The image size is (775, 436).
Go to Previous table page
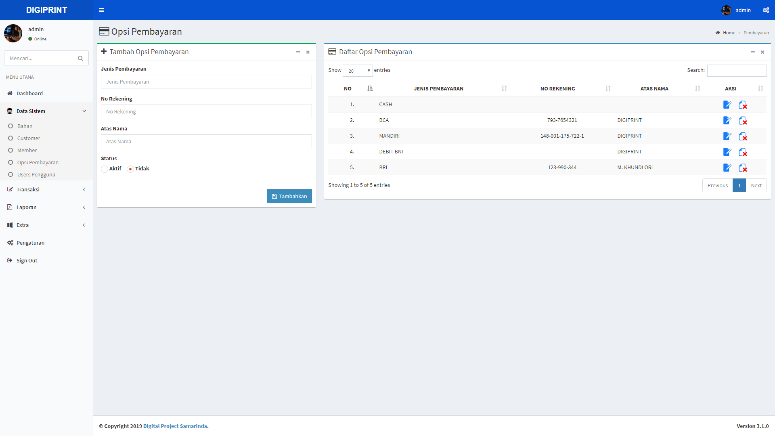coord(717,185)
